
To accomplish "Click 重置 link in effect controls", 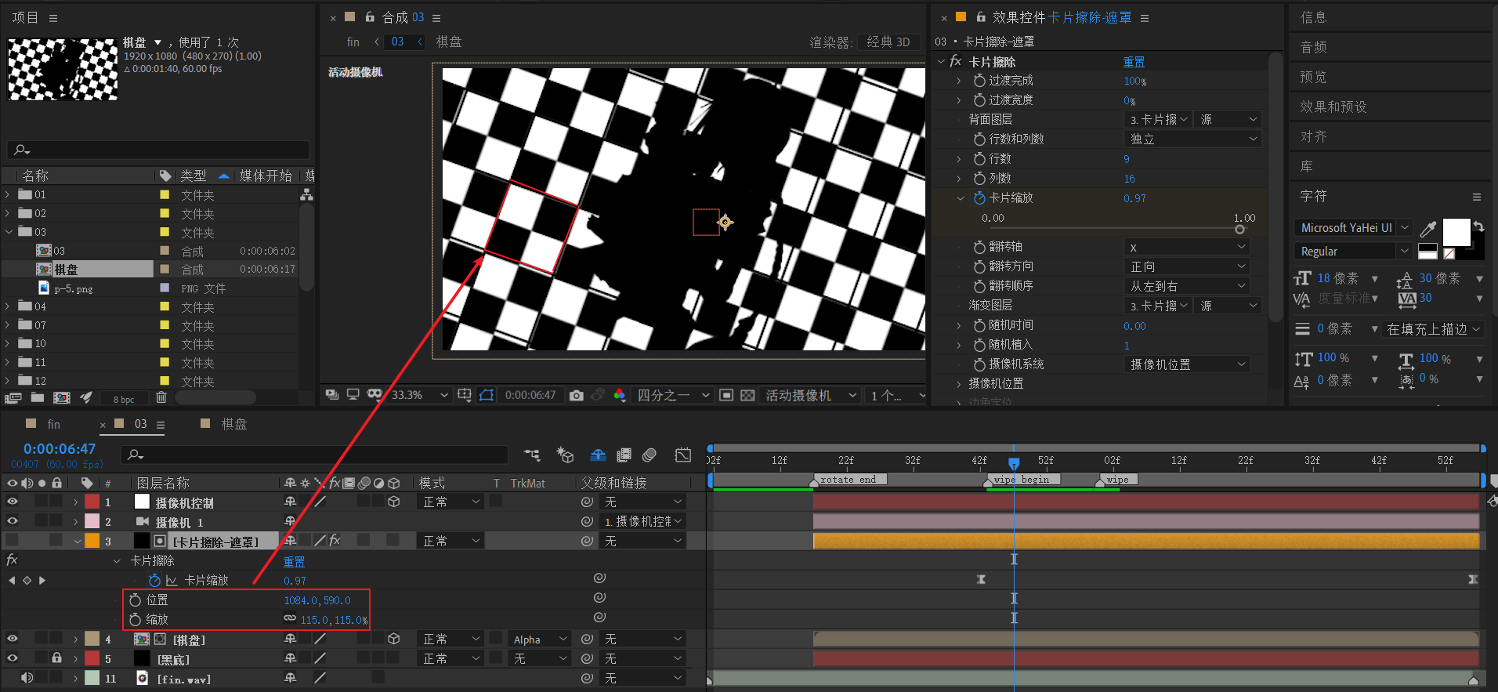I will point(1134,61).
